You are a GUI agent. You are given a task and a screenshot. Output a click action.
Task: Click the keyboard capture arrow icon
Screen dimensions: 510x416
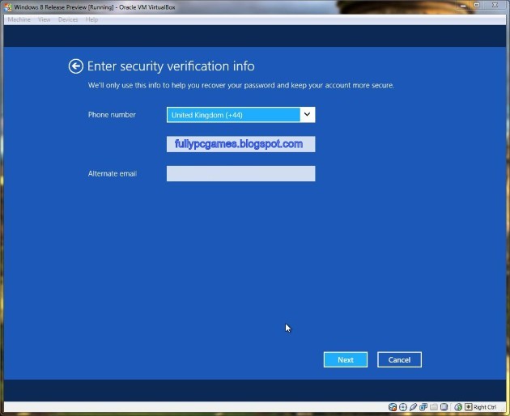click(x=469, y=407)
